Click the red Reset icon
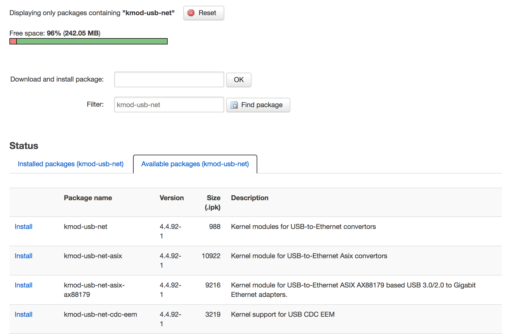 coord(191,13)
